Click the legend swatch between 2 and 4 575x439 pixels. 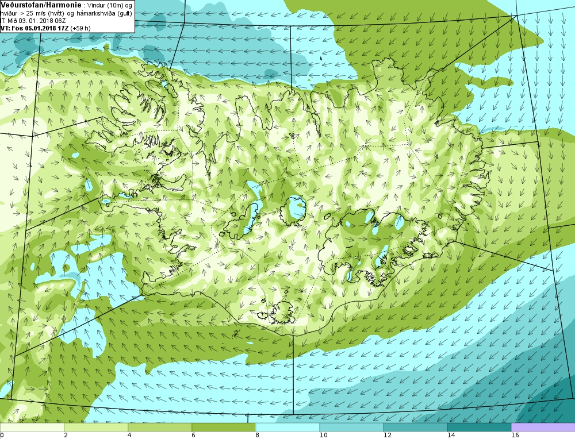coord(95,428)
